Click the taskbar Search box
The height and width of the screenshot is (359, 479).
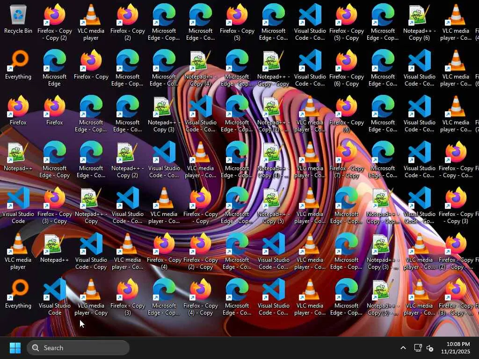pos(78,348)
